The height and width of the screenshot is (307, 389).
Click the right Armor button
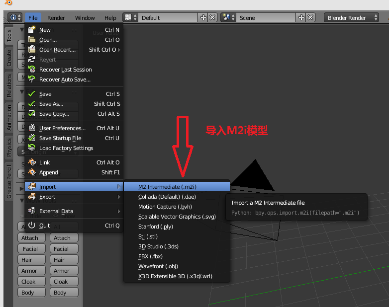click(x=64, y=271)
